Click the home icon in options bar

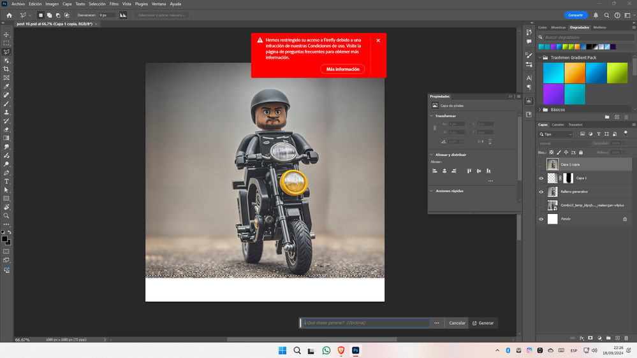pos(10,15)
